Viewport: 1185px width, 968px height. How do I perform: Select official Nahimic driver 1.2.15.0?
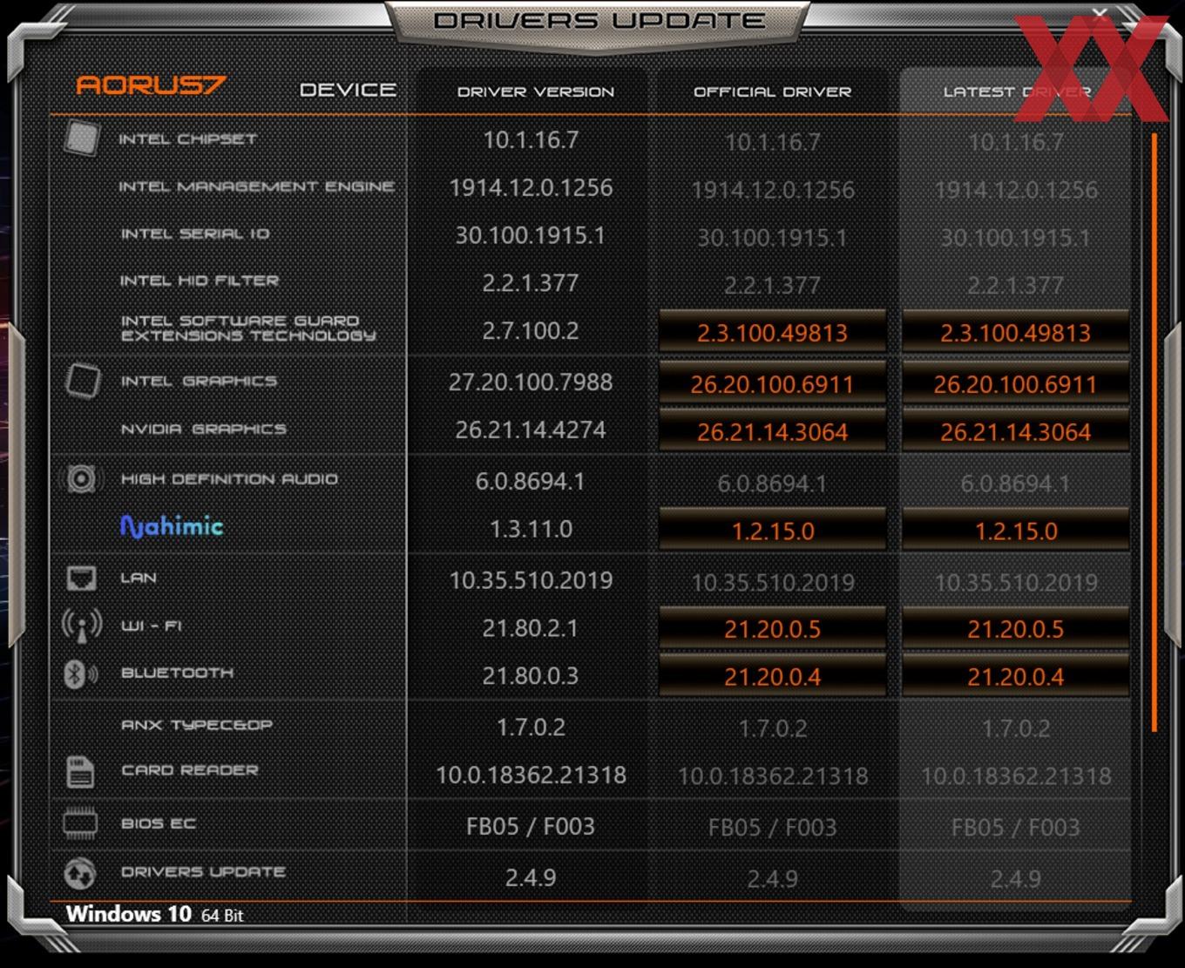(772, 531)
